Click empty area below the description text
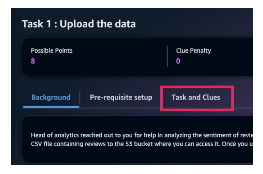Viewport: 263px width, 174px height. coord(130,155)
